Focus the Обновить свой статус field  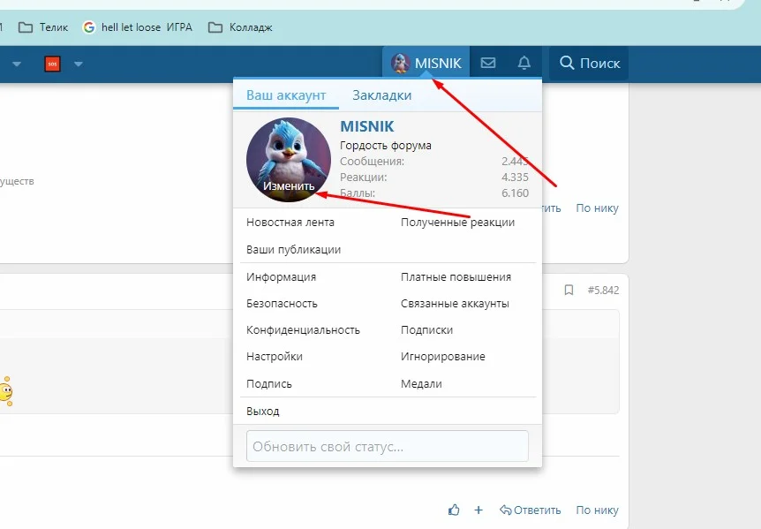point(388,446)
